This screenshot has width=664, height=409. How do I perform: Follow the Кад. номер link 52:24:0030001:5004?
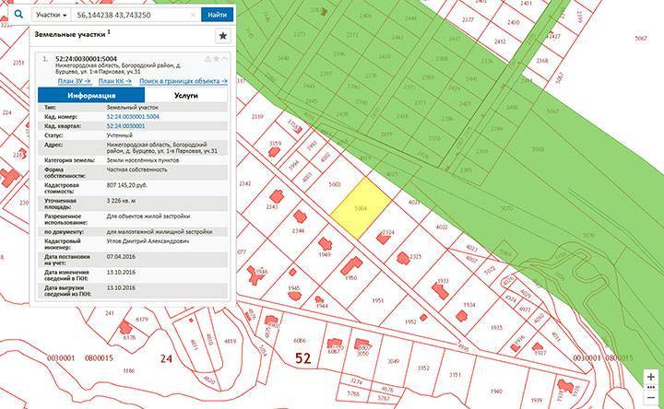pos(133,117)
